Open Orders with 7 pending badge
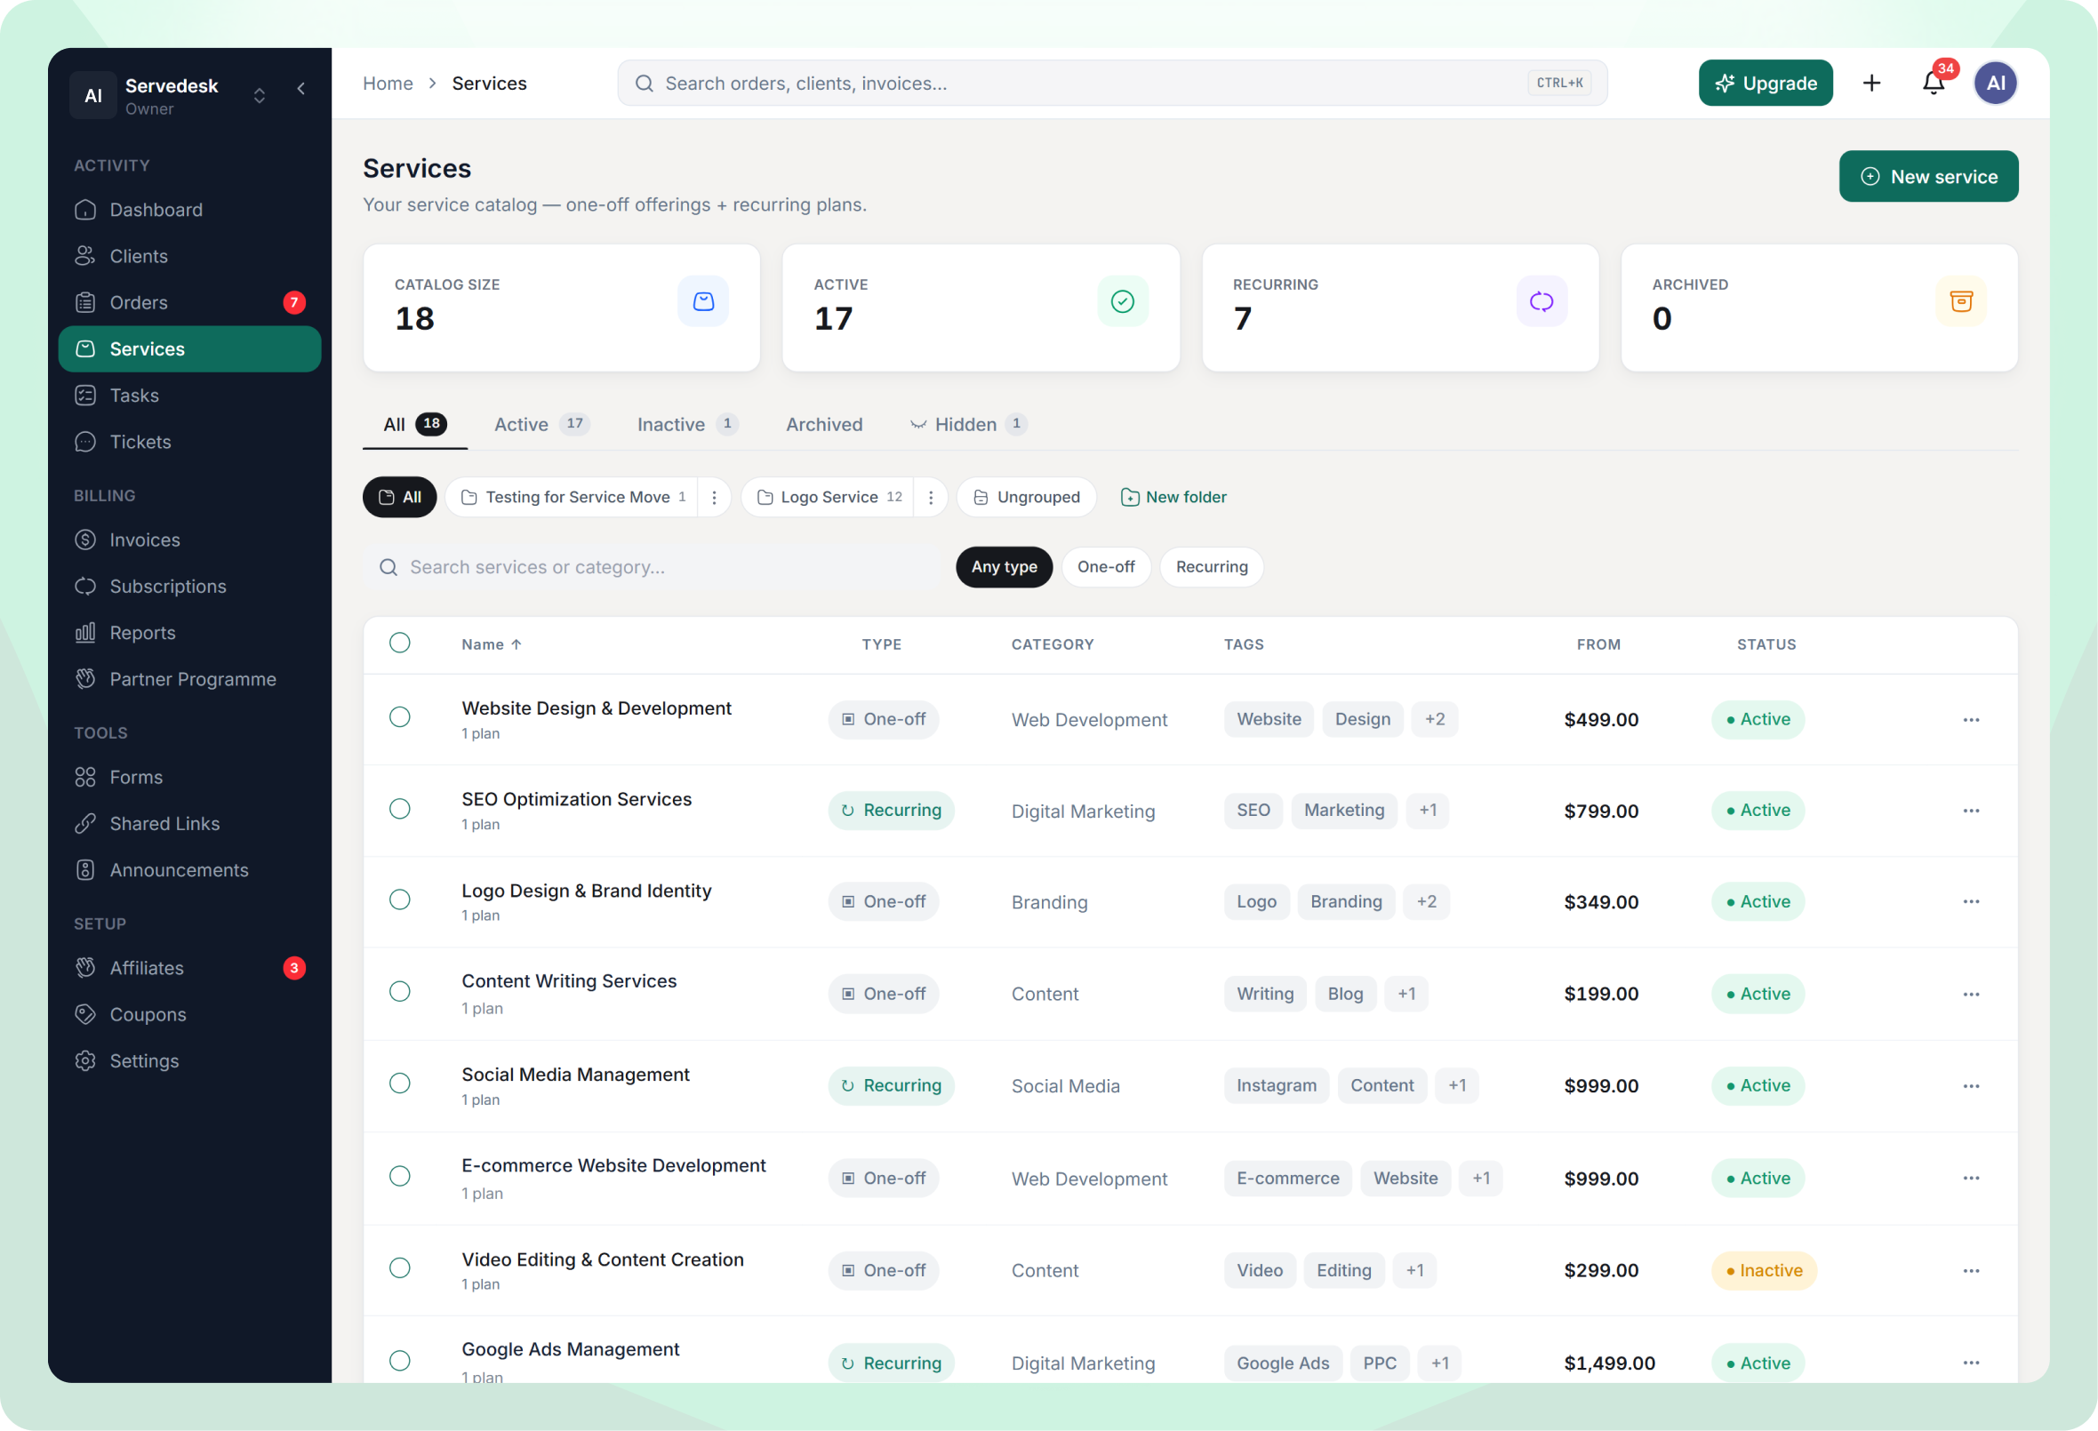 pyautogui.click(x=189, y=302)
